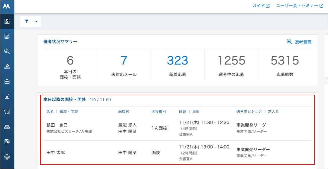This screenshot has height=169, width=328.
Task: Open the people group icon in sidebar
Action: [7, 127]
